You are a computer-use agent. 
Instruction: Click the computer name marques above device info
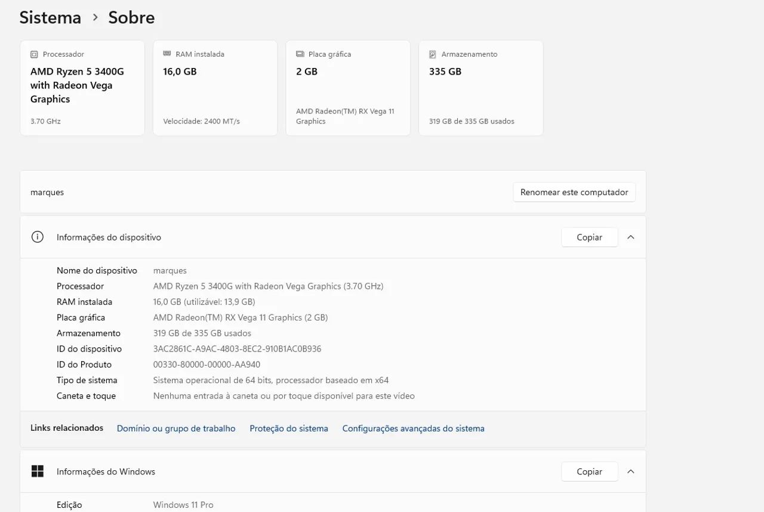point(47,192)
